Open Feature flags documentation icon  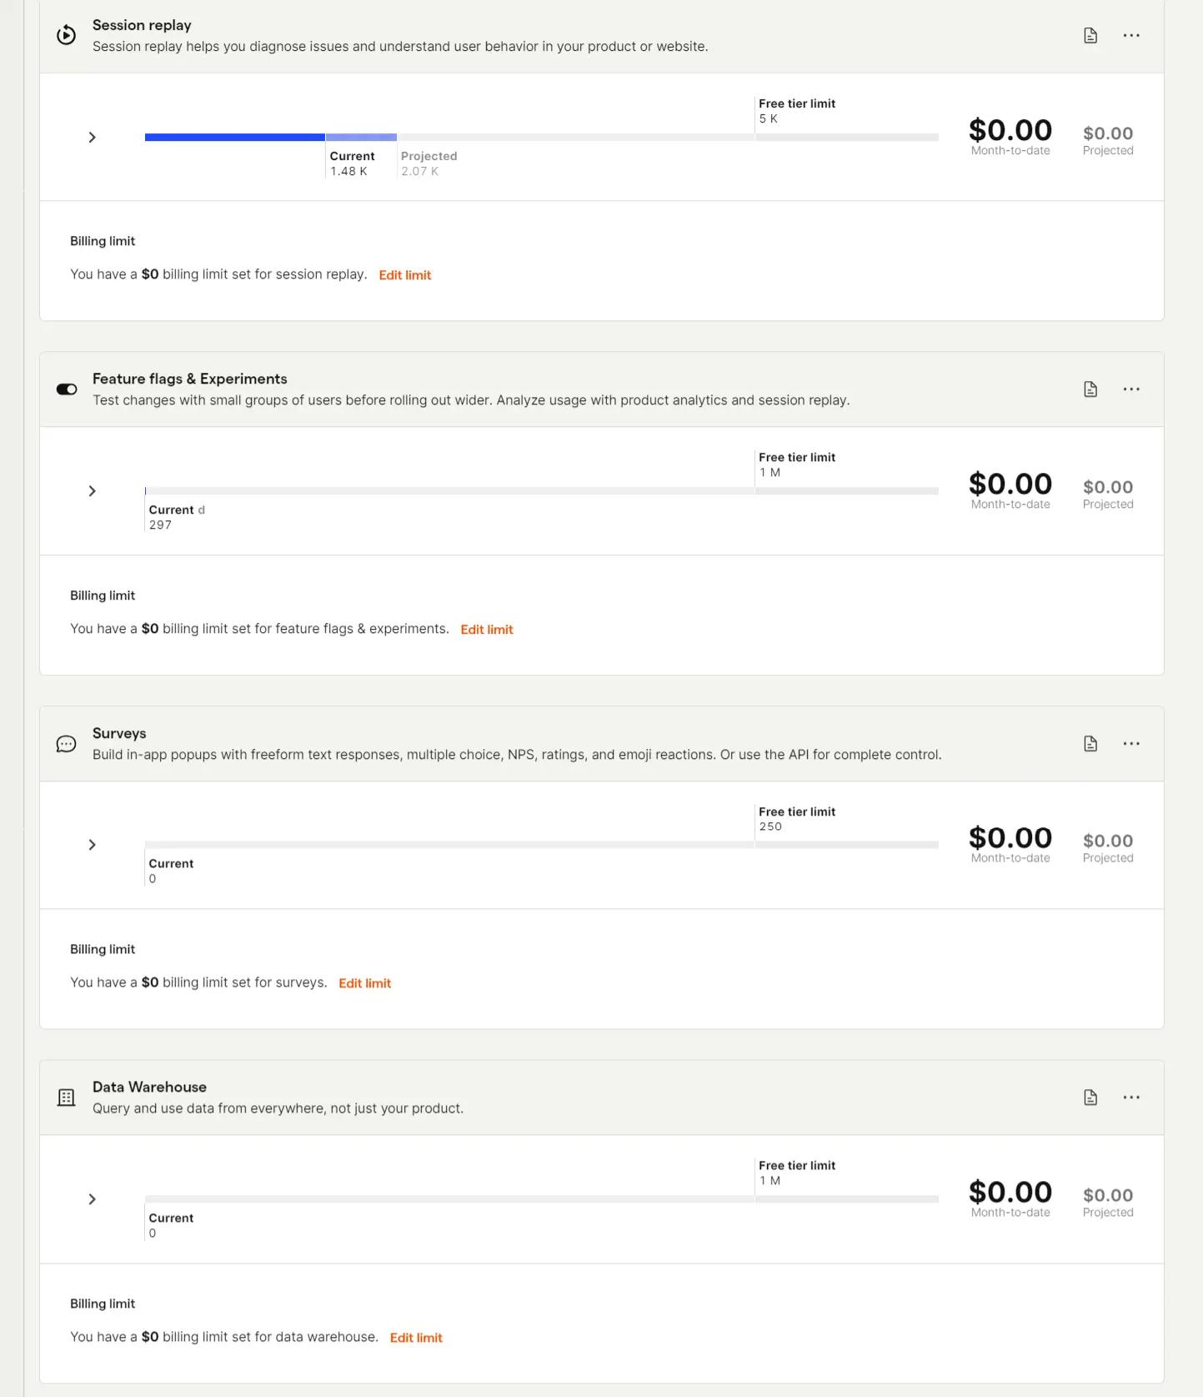pos(1090,389)
